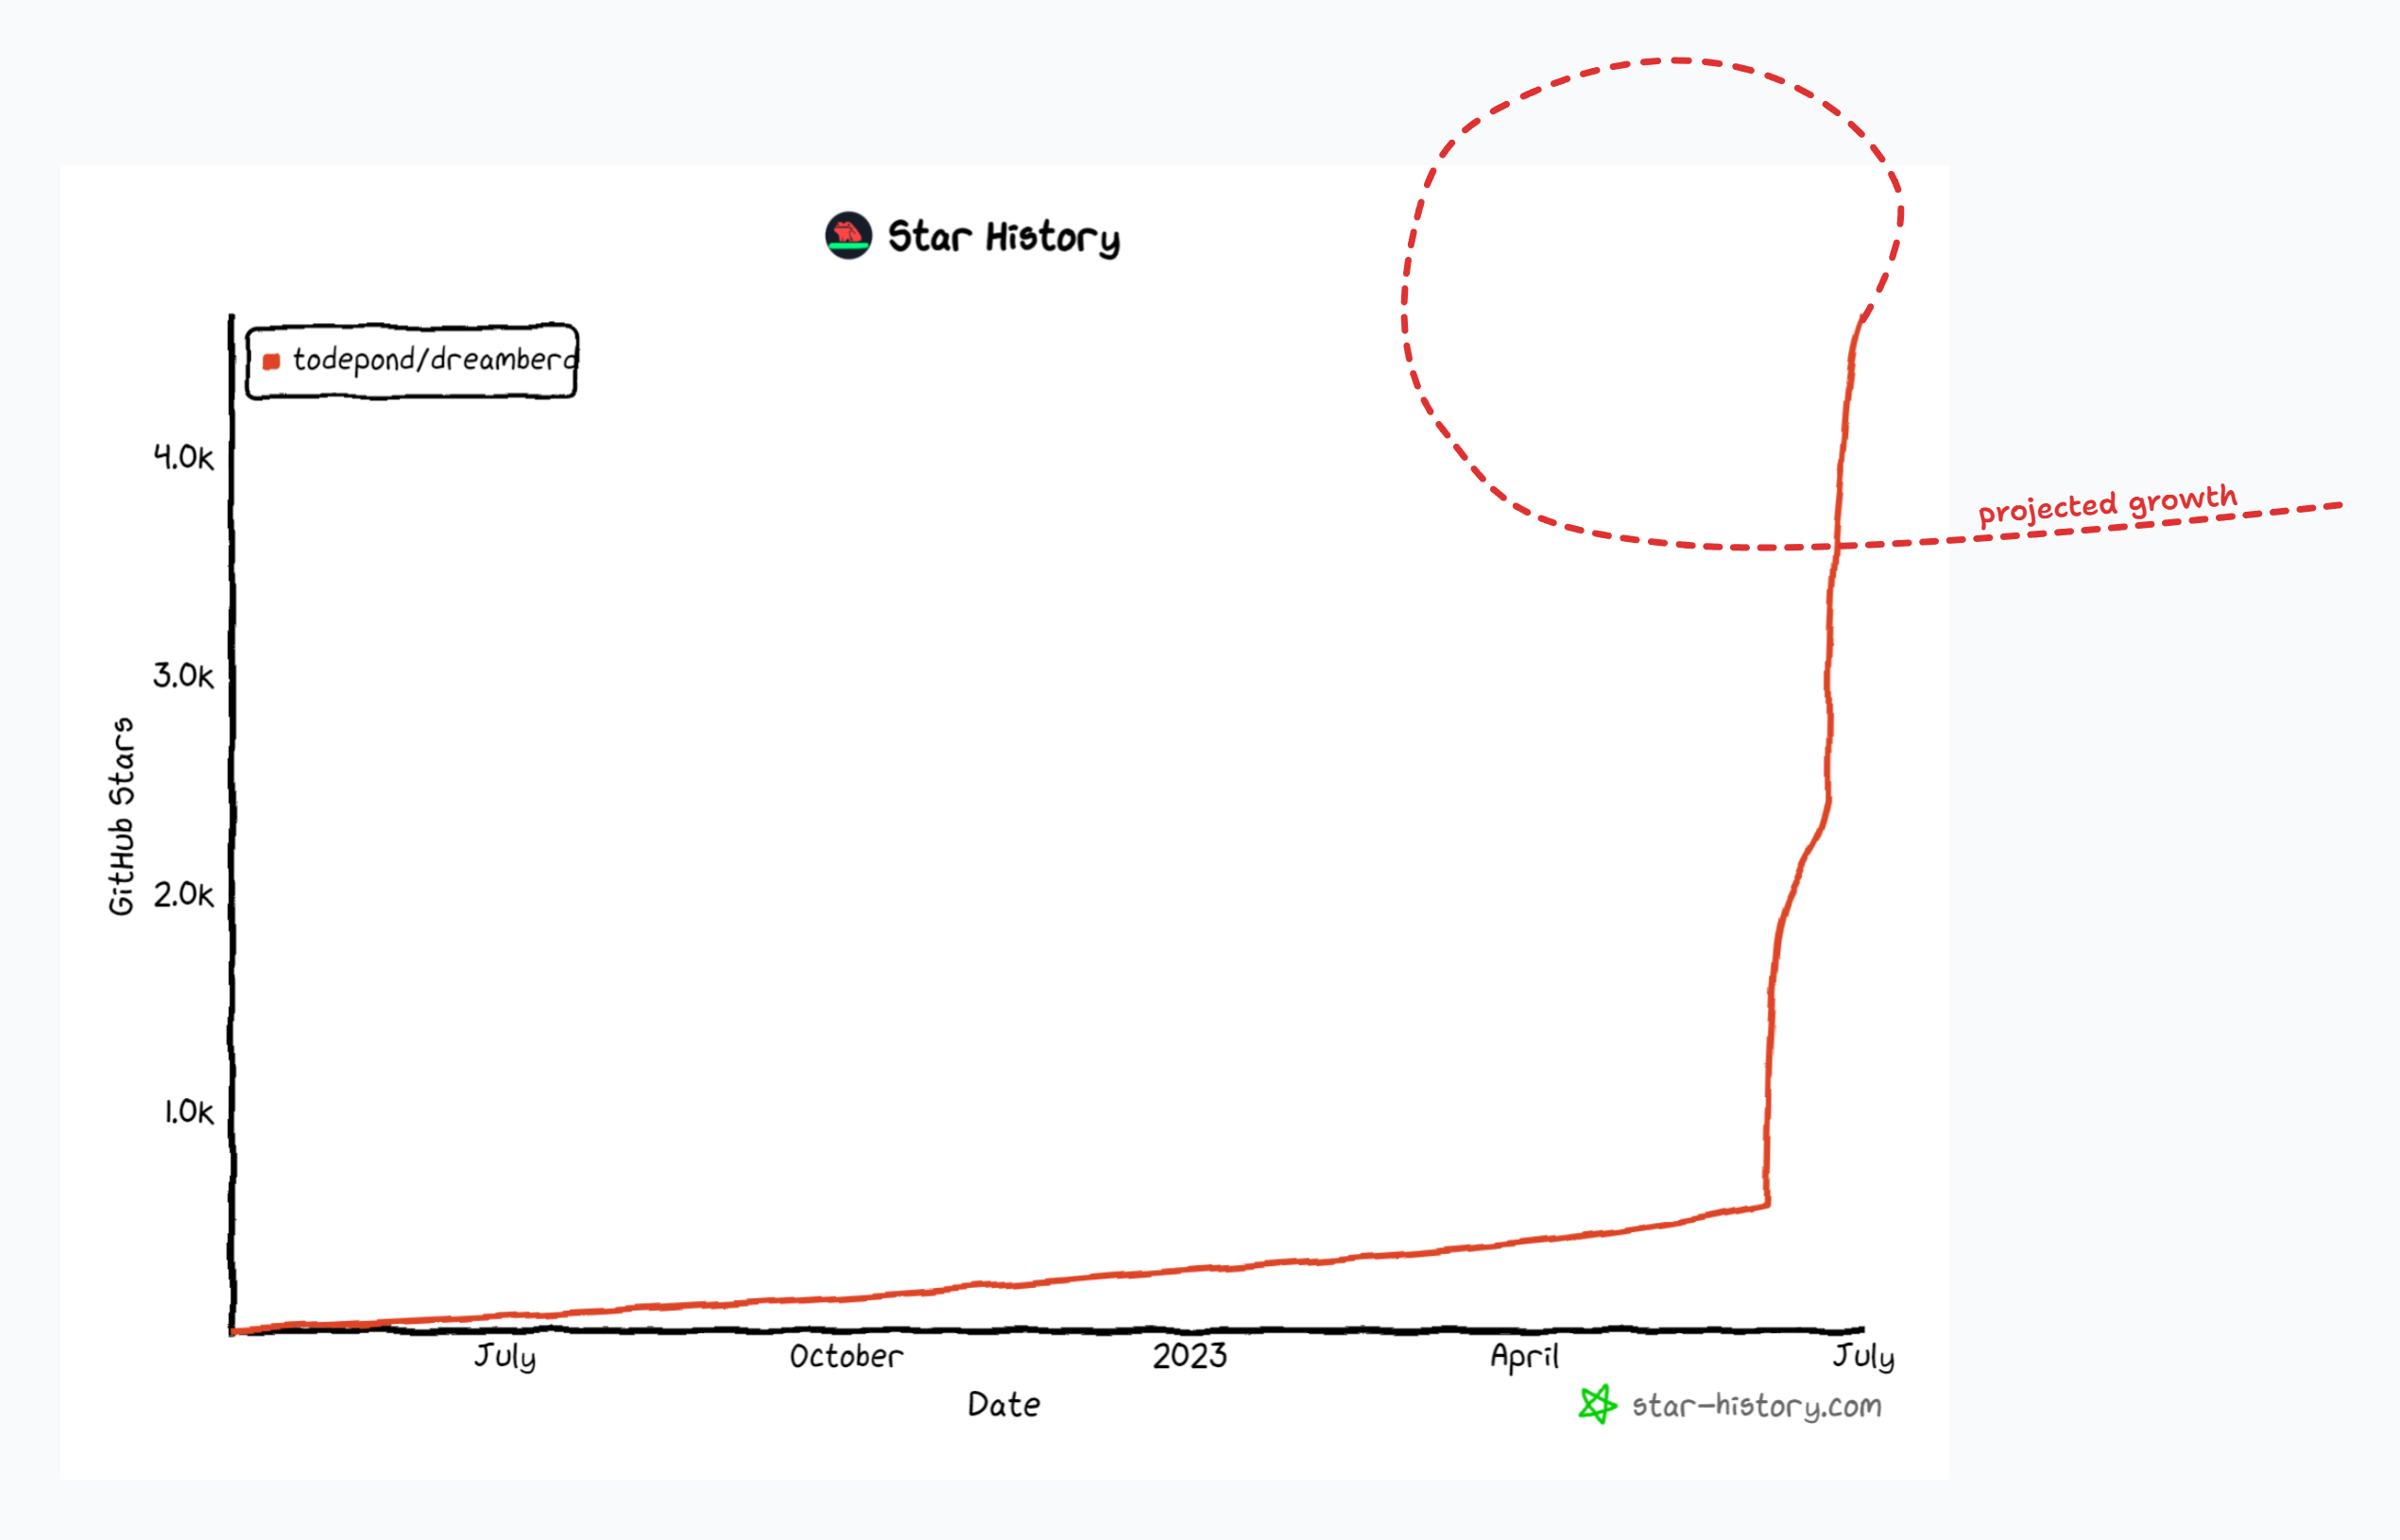Open the star-history.com watermark link

click(1756, 1406)
